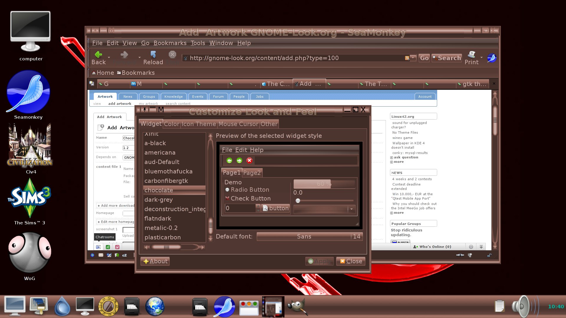This screenshot has width=566, height=318.
Task: Click the Search button in SeaMonkey's toolbar
Action: click(x=447, y=58)
